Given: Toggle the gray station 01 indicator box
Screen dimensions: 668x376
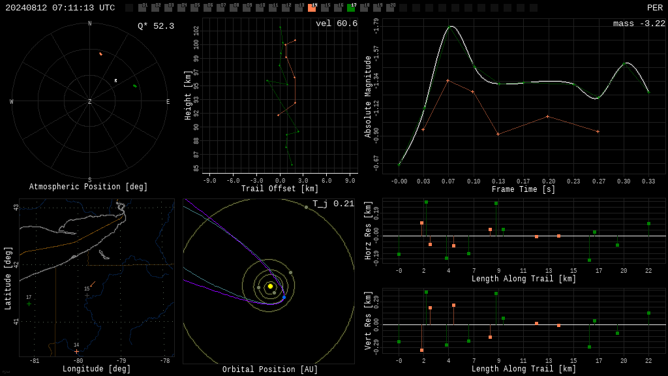Looking at the screenshot, I should pos(143,8).
